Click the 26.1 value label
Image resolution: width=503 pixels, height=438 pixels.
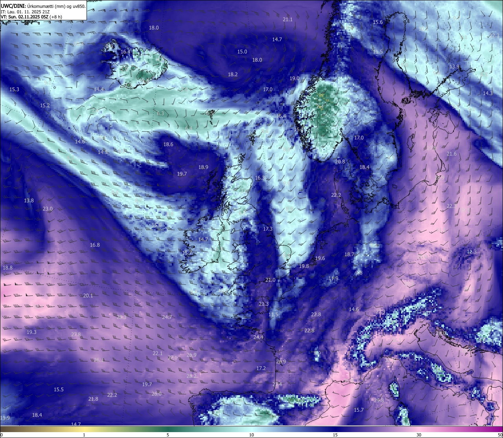point(99,360)
